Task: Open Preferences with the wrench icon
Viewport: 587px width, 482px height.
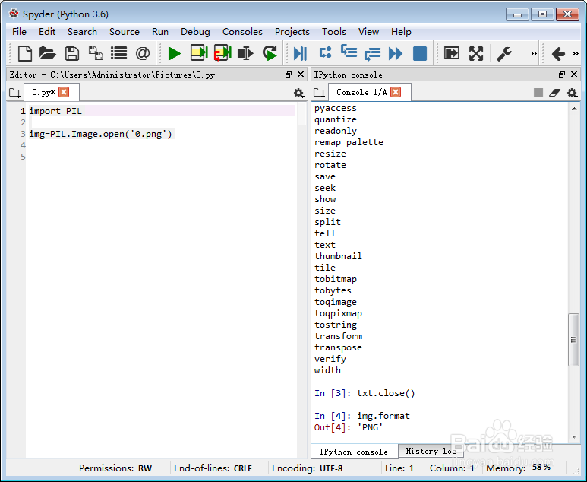Action: click(504, 53)
